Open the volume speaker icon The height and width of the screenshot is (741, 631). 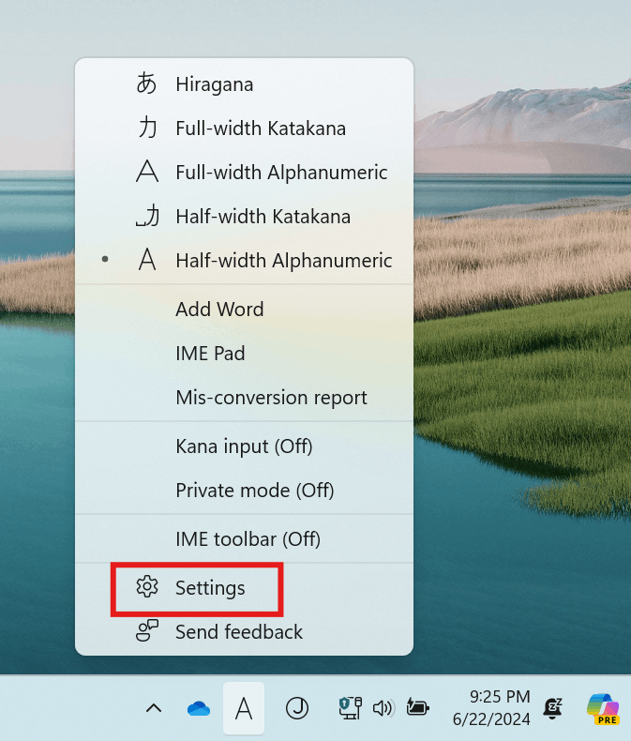pyautogui.click(x=383, y=708)
